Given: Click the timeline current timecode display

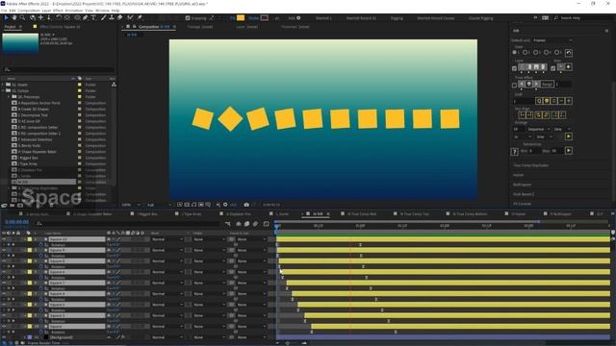Looking at the screenshot, I should click(x=17, y=222).
